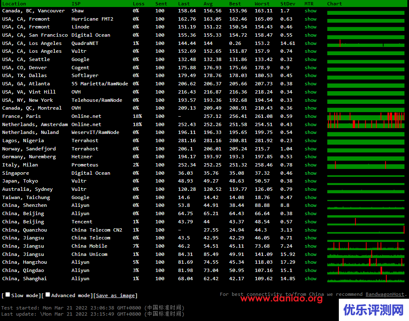This screenshot has height=321, width=409.
Task: Show MTR for Shenzhen Aliyun row
Action: click(310, 205)
